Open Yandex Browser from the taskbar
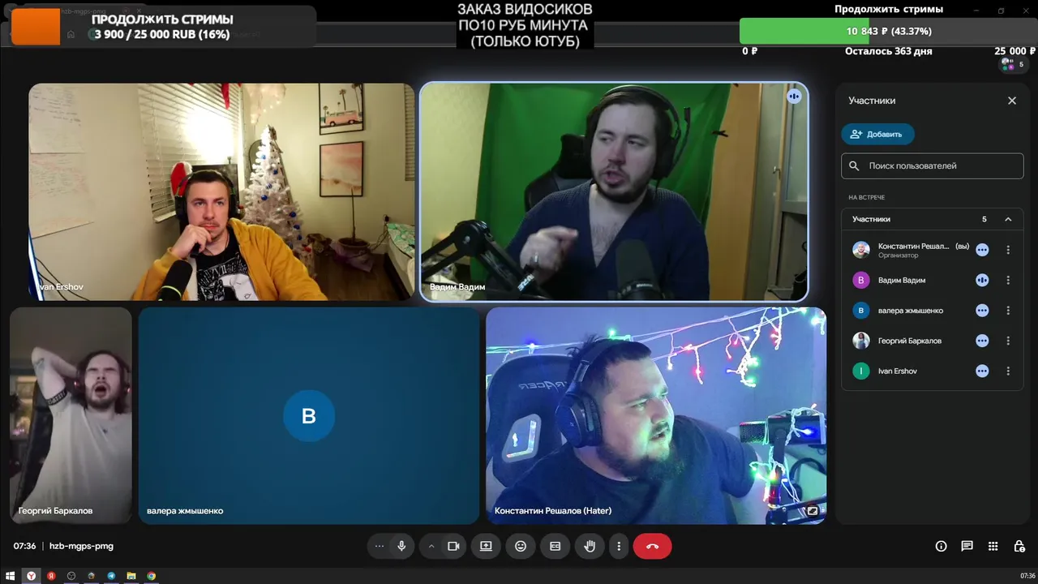The height and width of the screenshot is (584, 1038). pos(31,576)
